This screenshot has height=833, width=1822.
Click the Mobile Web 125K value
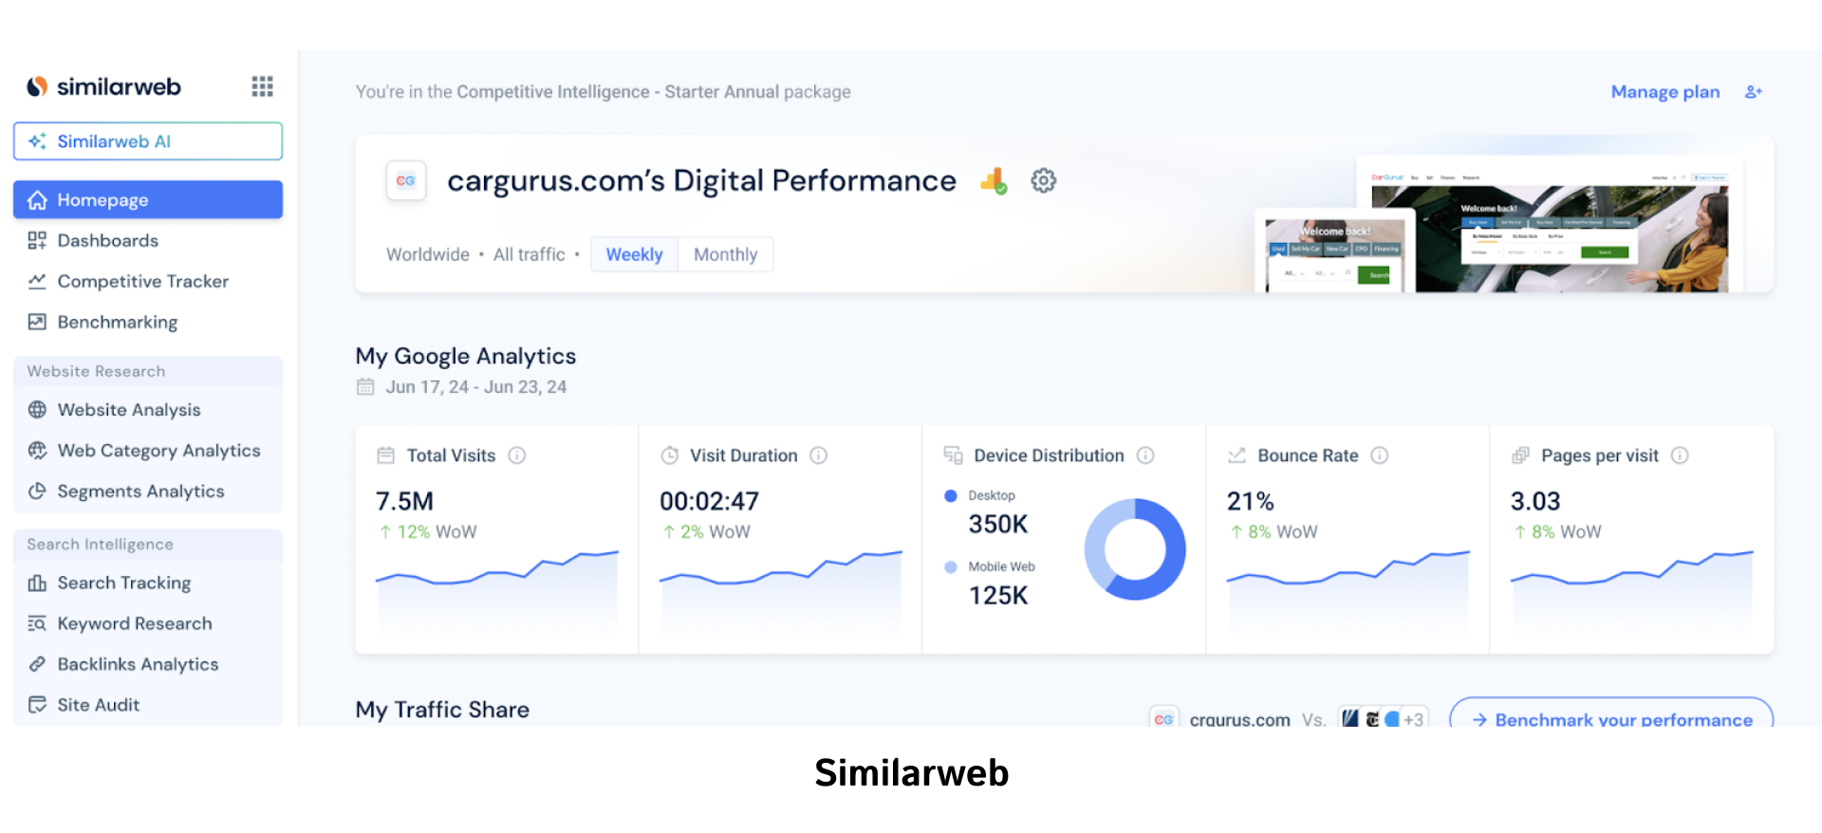click(x=998, y=595)
